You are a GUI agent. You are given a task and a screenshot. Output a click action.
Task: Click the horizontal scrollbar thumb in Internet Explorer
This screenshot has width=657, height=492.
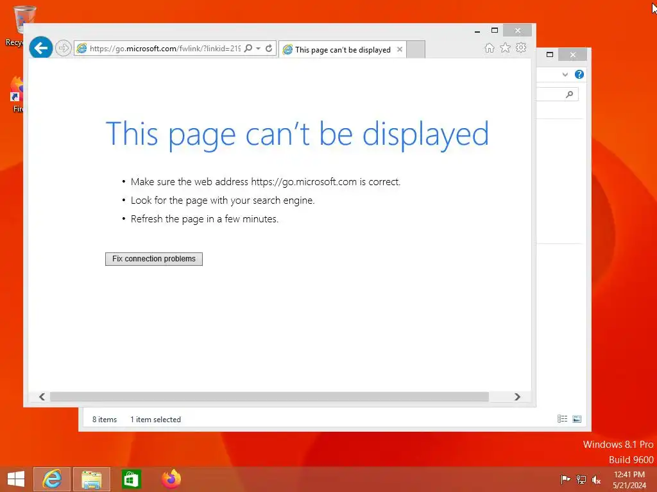click(269, 397)
